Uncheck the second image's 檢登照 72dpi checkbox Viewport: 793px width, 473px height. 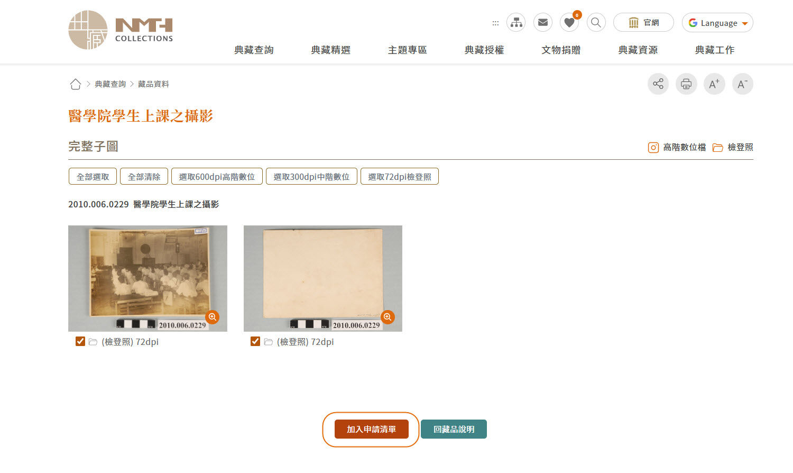click(x=255, y=341)
